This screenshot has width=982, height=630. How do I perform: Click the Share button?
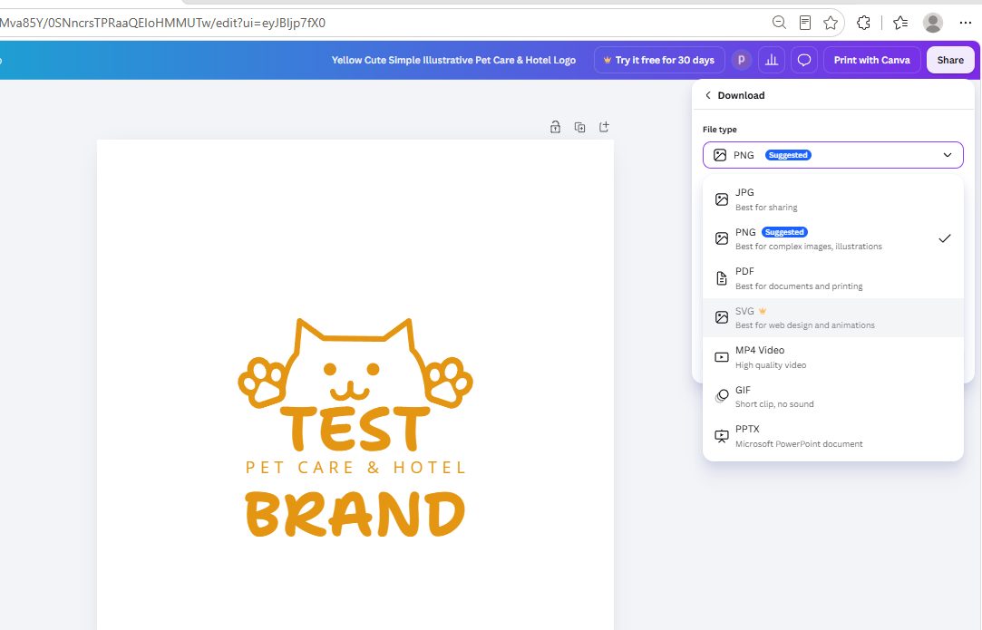(950, 60)
